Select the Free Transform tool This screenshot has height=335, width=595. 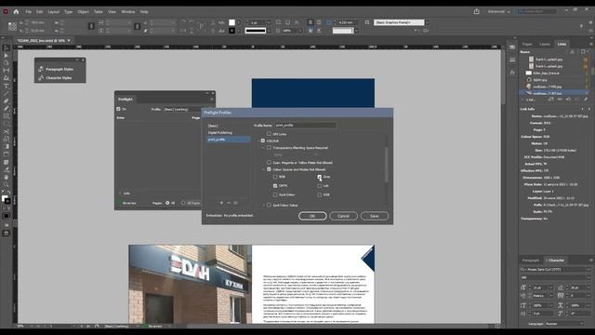pyautogui.click(x=7, y=139)
